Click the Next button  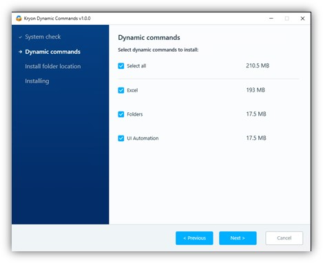click(238, 238)
